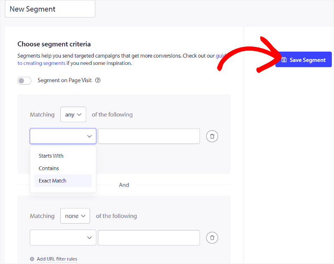Screen dimensions: 334x264
Task: Click the plus icon for adding URL filter rules
Action: (32, 259)
